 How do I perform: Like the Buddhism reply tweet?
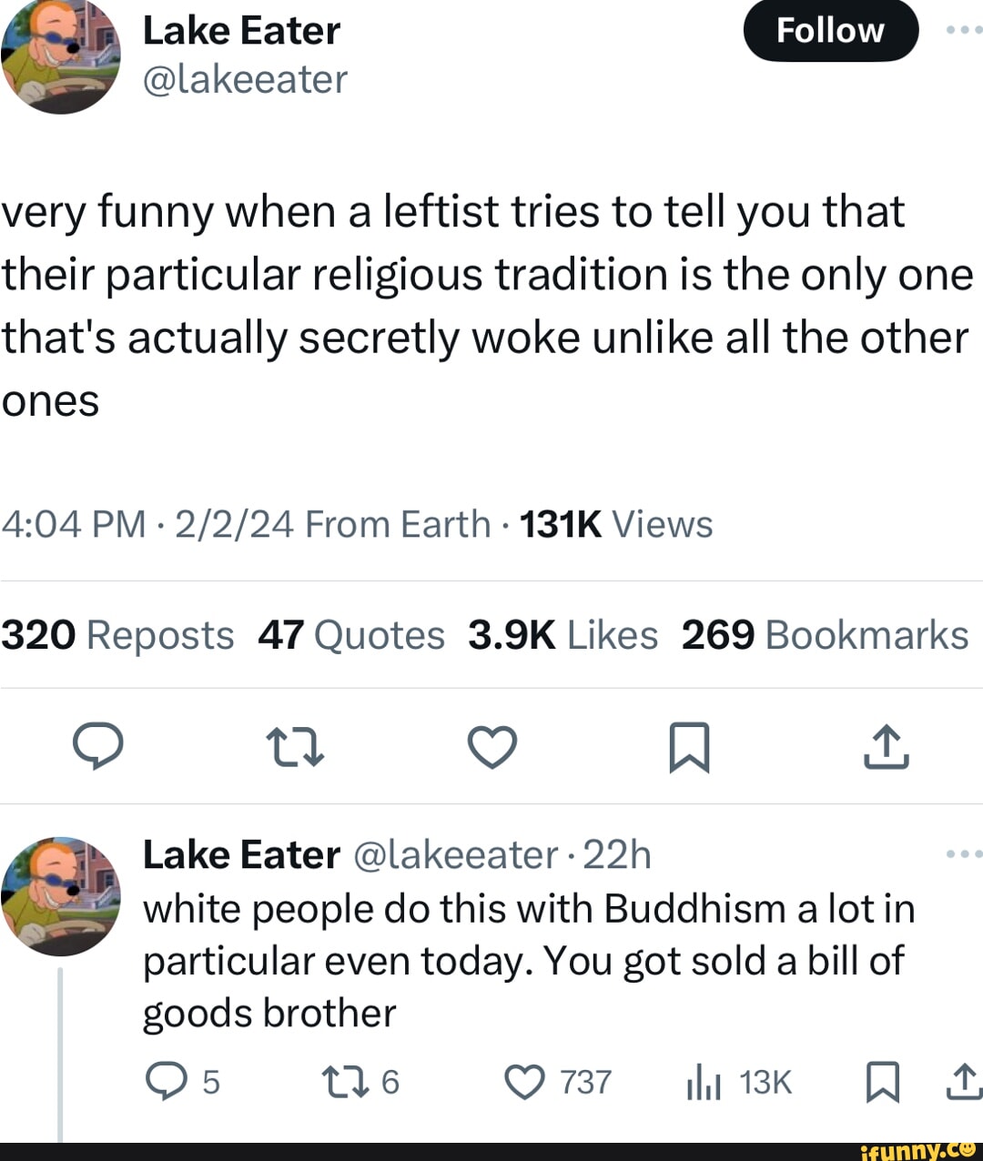(x=524, y=1082)
